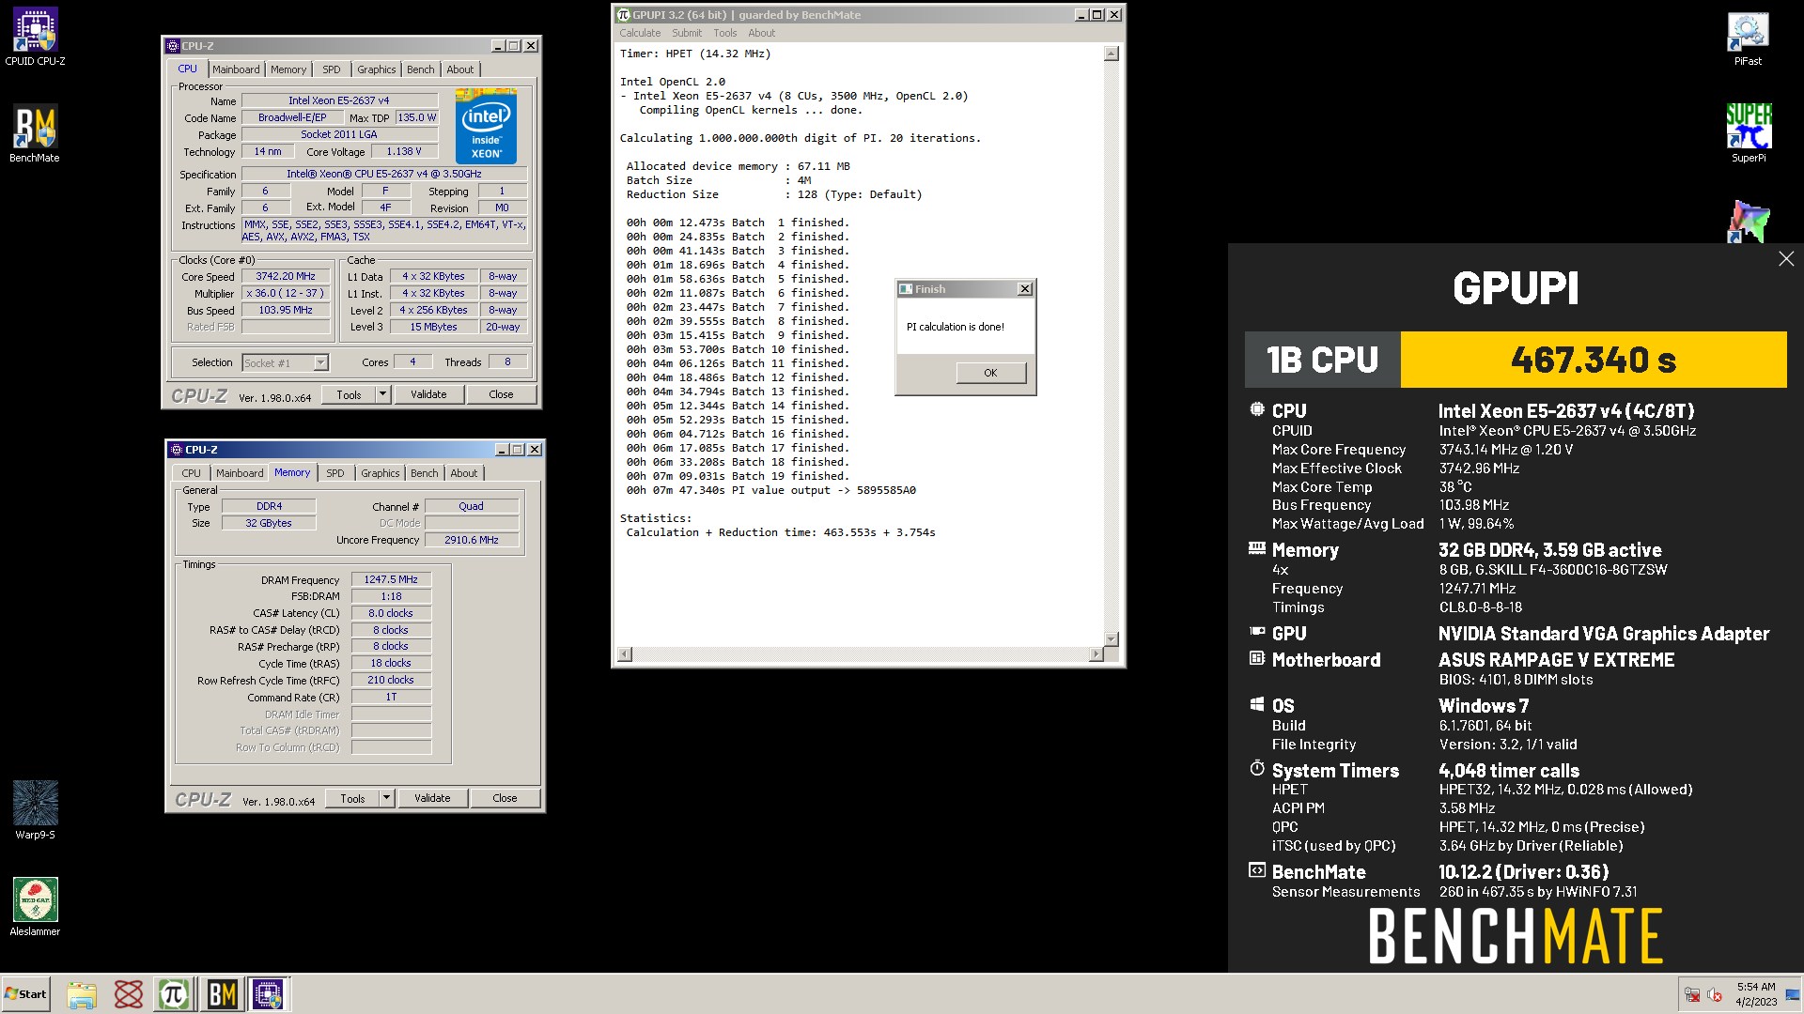Click the Core Speed value 3742.20 MHz

pos(286,277)
